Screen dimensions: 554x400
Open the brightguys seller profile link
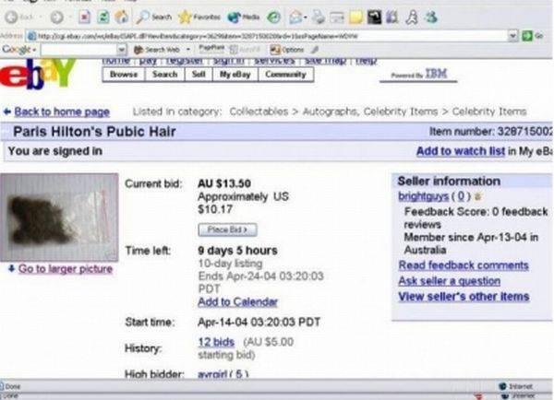click(423, 196)
